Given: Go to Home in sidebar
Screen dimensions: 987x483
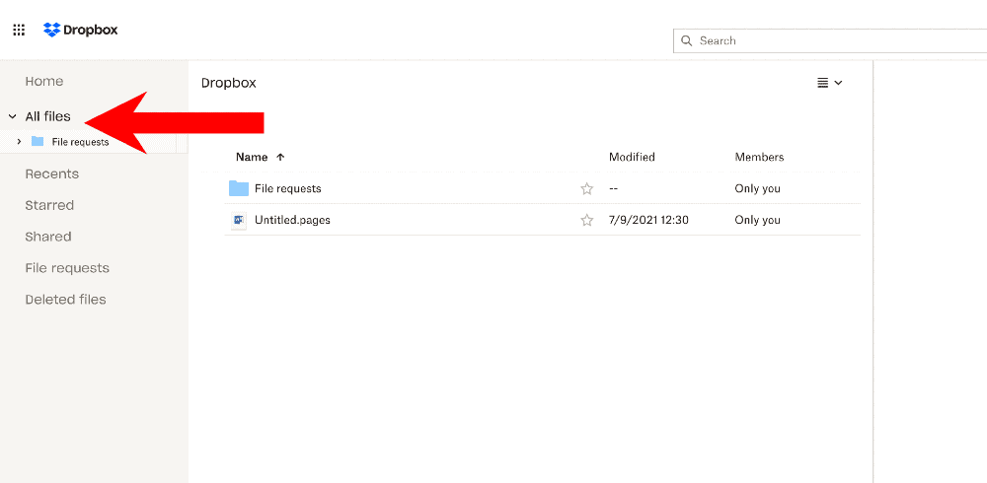Looking at the screenshot, I should tap(44, 81).
